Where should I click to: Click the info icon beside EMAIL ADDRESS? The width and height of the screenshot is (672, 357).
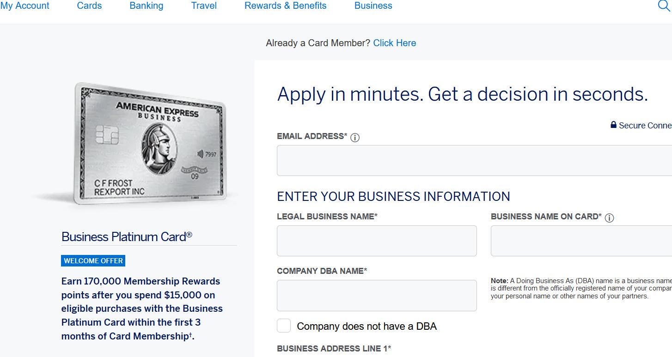pos(354,137)
